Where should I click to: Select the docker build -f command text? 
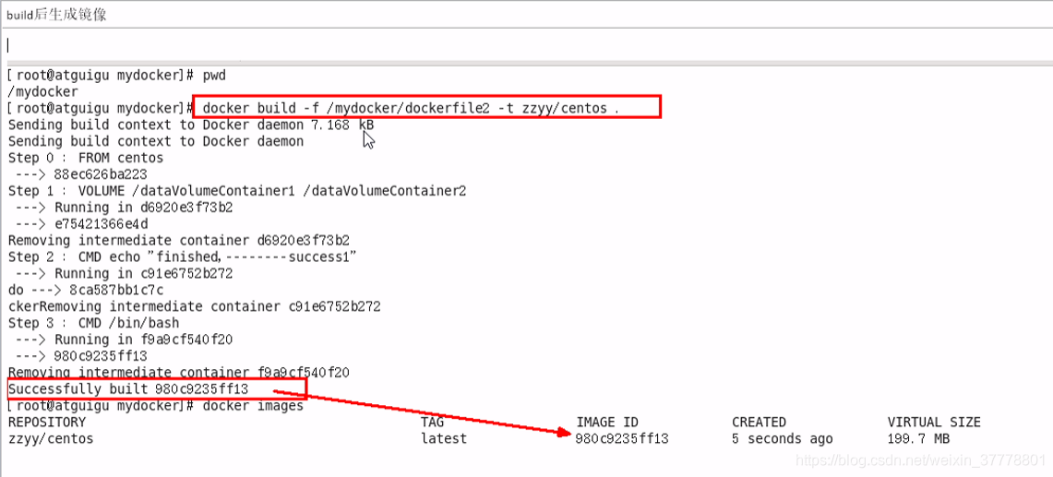click(411, 108)
